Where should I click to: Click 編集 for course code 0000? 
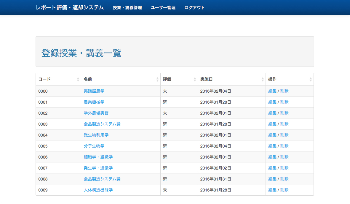coord(272,91)
